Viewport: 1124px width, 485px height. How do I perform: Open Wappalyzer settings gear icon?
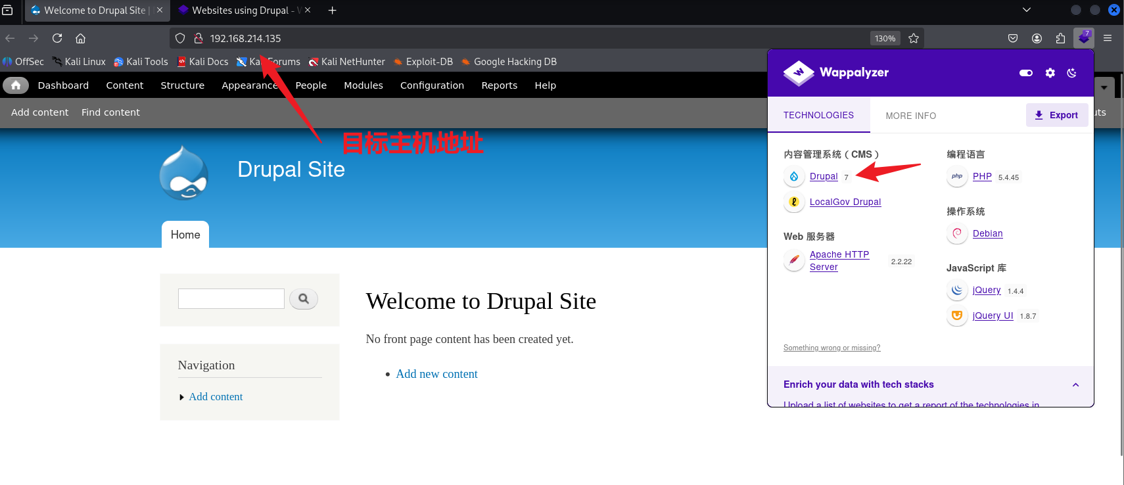point(1050,73)
